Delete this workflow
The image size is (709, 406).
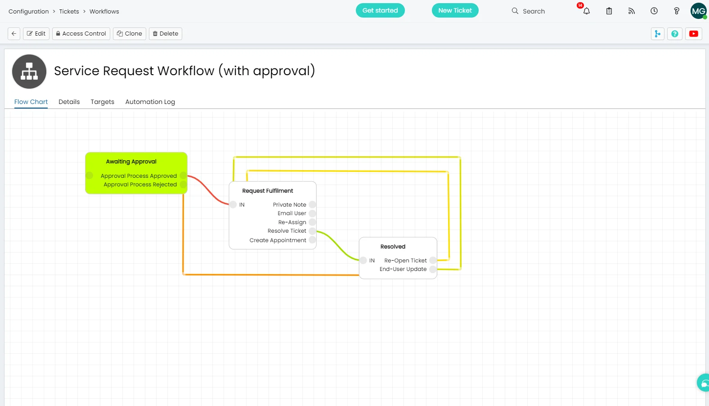click(166, 34)
